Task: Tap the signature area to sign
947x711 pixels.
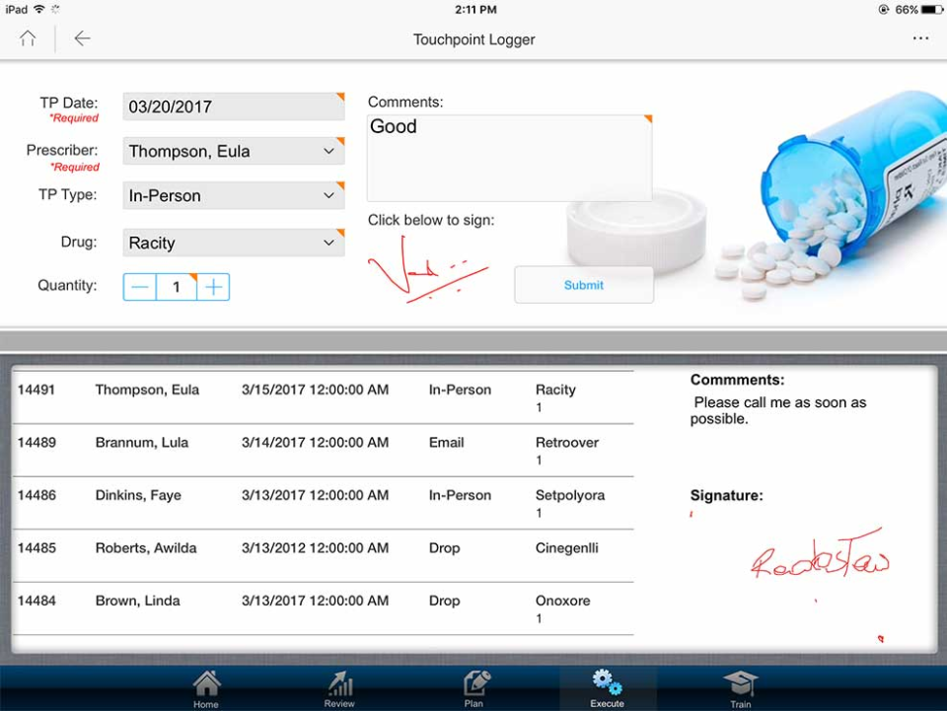Action: tap(430, 268)
